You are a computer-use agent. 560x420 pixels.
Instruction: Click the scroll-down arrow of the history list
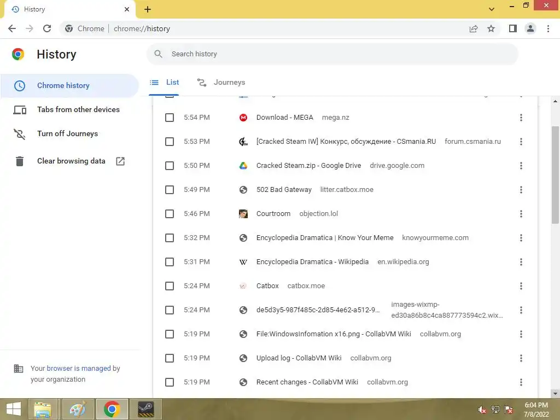555,394
